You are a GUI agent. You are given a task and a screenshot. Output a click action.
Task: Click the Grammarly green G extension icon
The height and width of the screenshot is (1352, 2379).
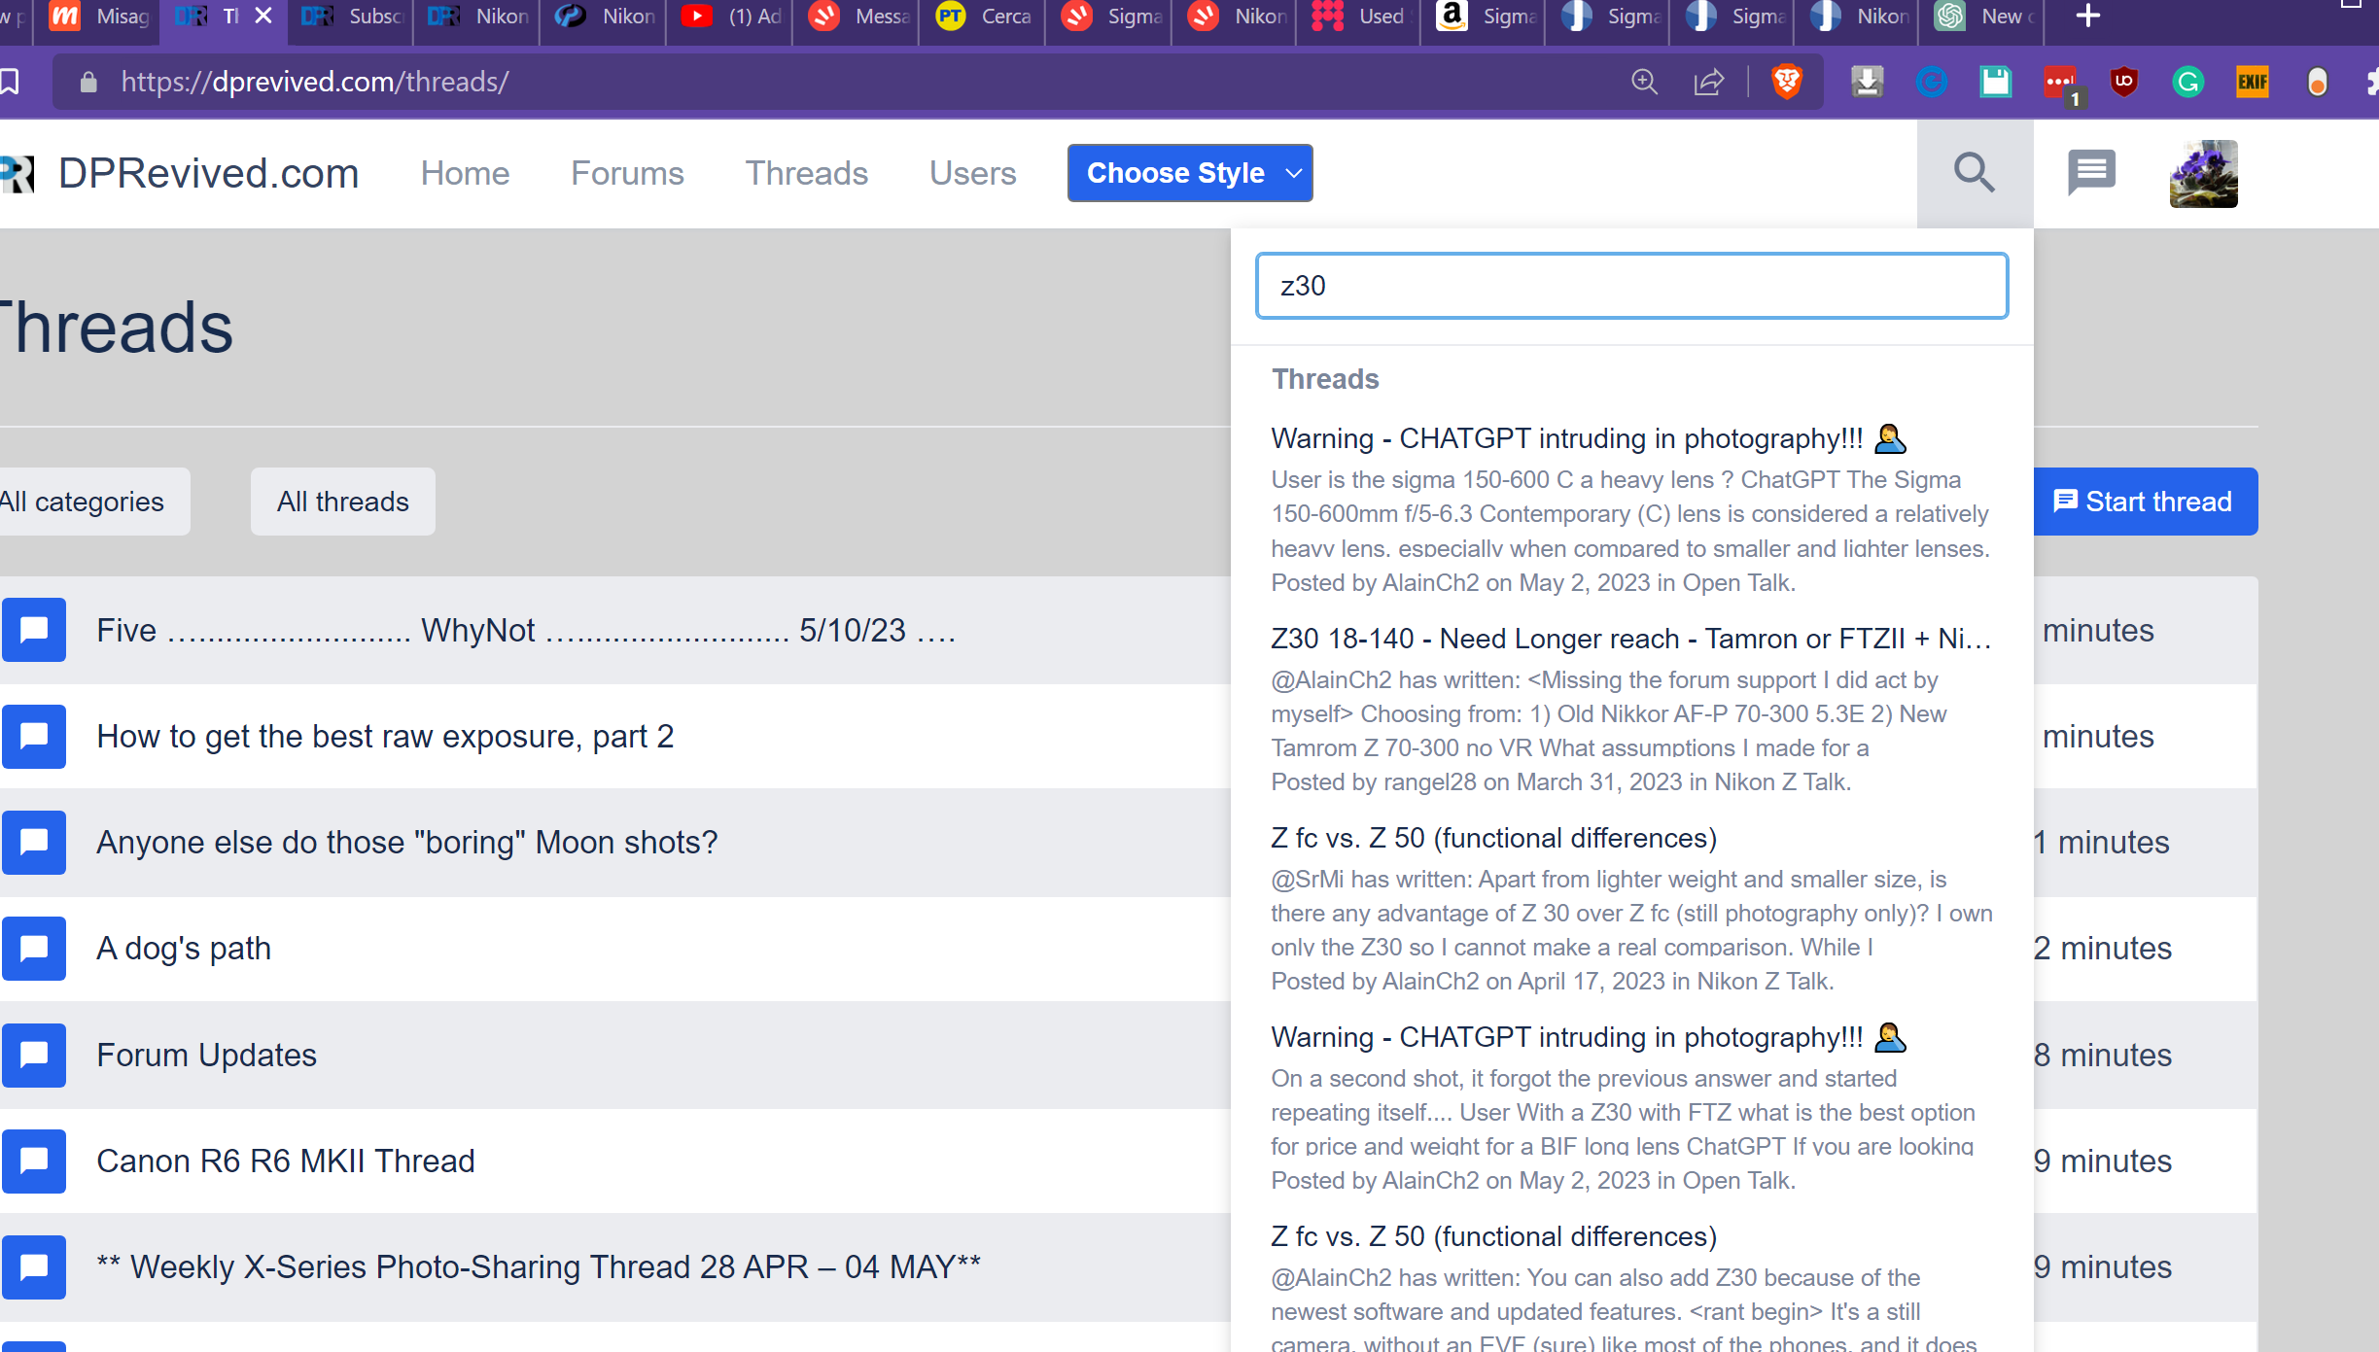[2187, 82]
